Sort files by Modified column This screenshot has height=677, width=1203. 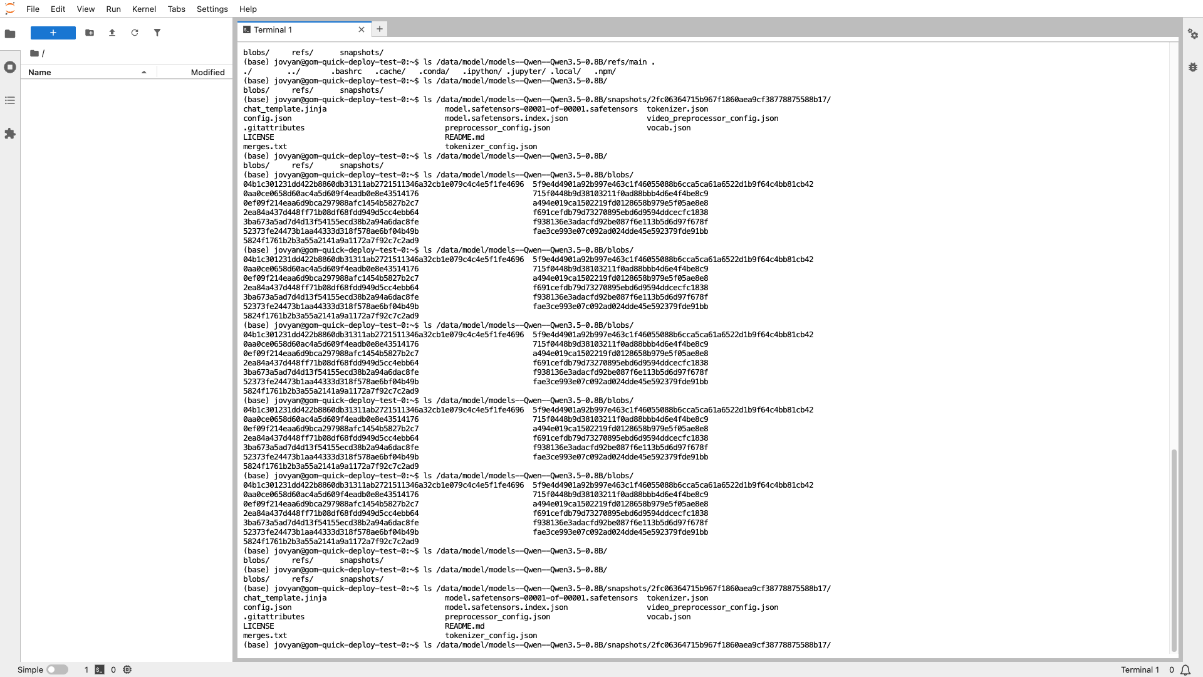207,72
